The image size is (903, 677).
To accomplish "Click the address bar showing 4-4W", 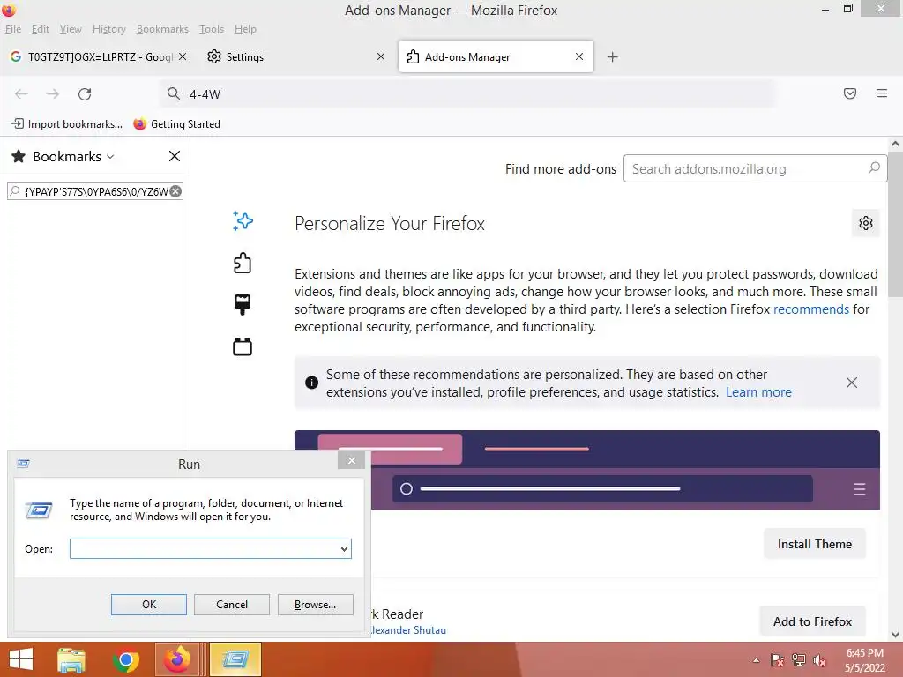I will (466, 93).
